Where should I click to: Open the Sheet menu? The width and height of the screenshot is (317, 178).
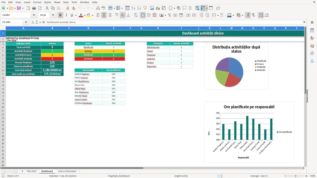point(57,2)
